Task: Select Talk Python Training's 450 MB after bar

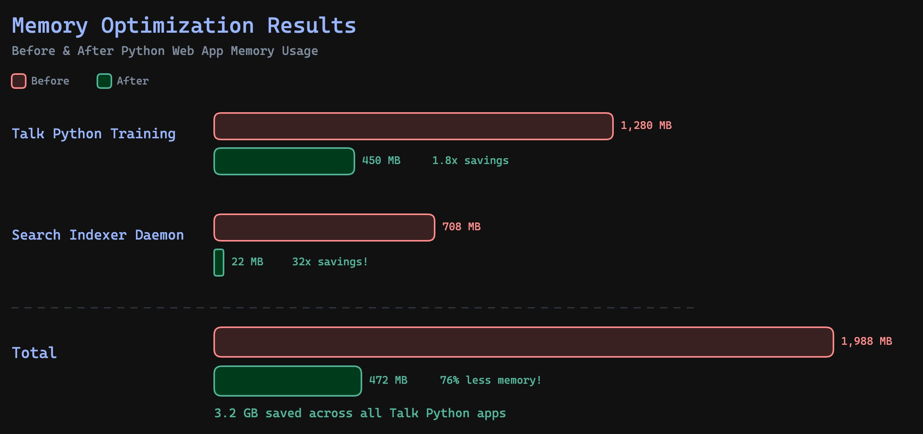Action: coord(284,161)
